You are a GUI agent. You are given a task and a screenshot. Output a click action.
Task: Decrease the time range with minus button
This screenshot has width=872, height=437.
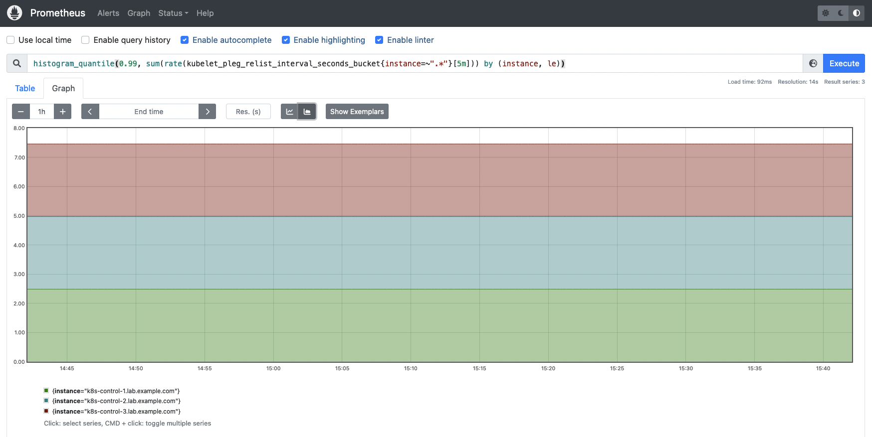(x=21, y=112)
